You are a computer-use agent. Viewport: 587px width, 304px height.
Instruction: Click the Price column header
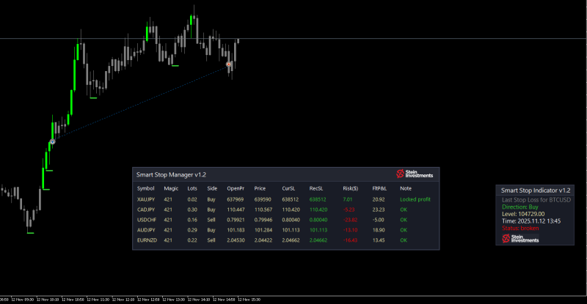(x=260, y=188)
